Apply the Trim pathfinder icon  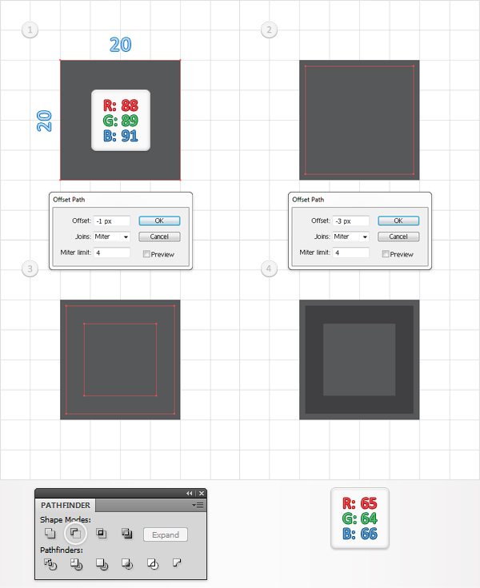pos(76,563)
